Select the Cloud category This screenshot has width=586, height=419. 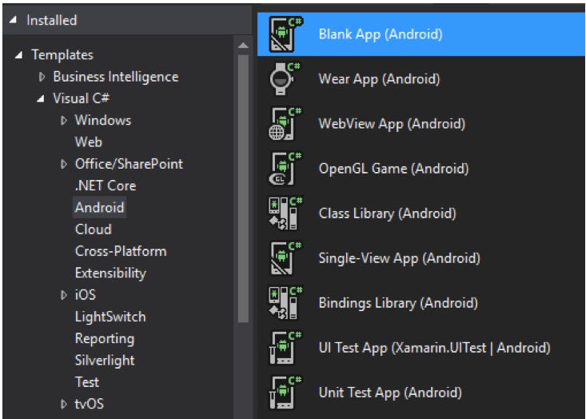point(94,229)
